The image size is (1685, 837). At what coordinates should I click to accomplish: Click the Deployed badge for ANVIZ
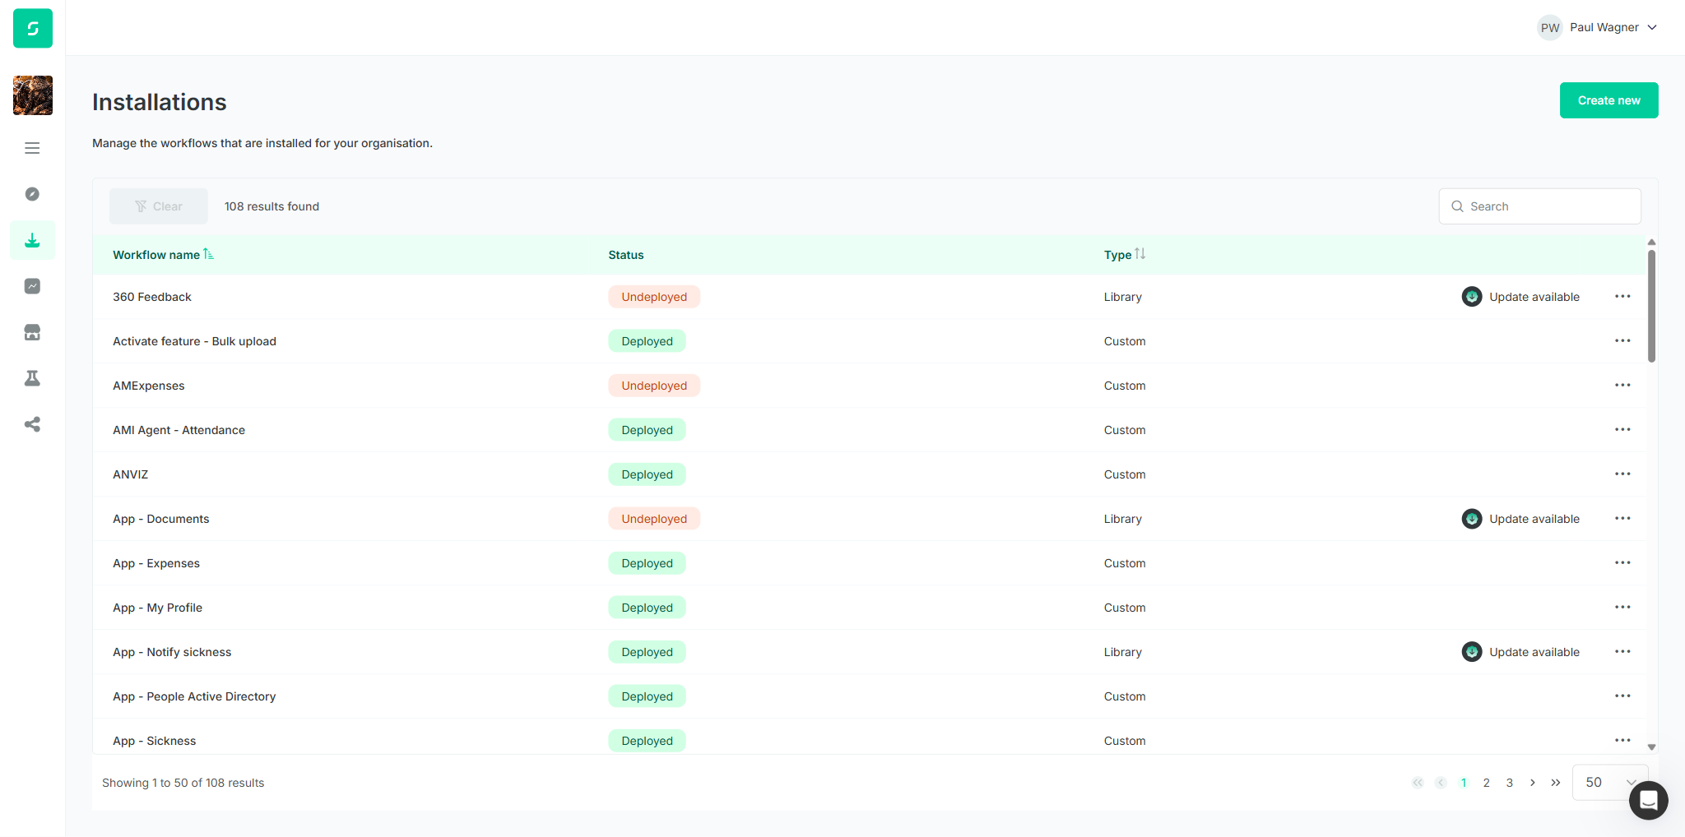tap(647, 474)
